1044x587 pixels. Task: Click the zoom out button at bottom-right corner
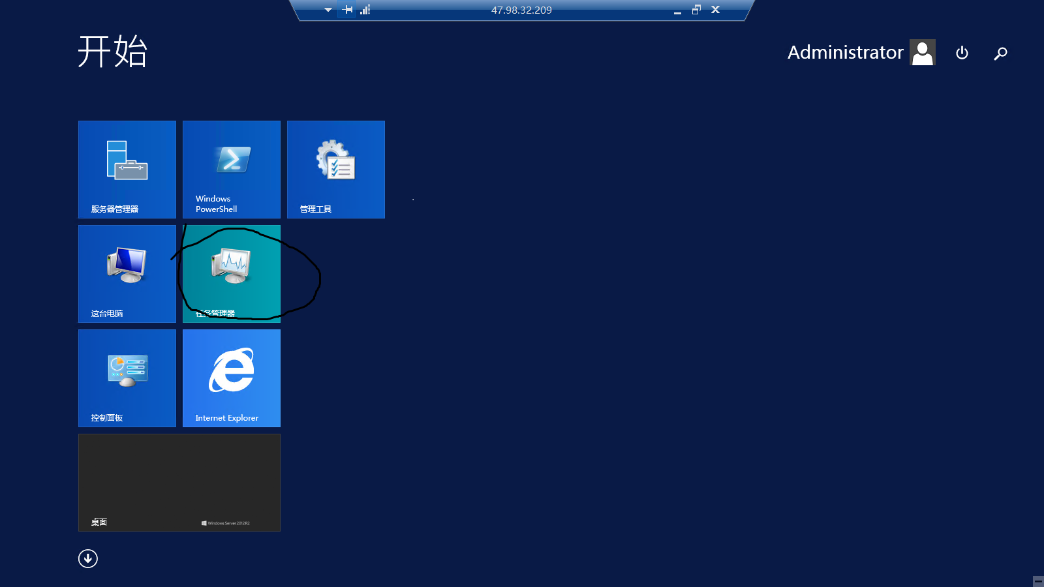(x=1038, y=581)
